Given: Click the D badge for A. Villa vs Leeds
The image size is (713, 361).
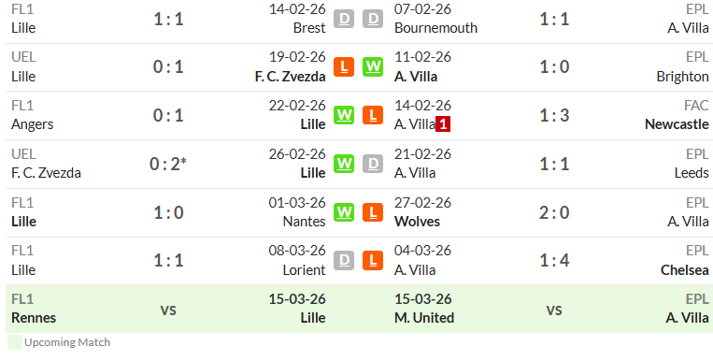Looking at the screenshot, I should 373,164.
